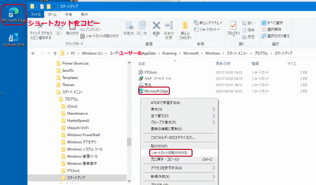The image size is (316, 185).
Task: Open the ファイル tab
Action: (x=36, y=14)
